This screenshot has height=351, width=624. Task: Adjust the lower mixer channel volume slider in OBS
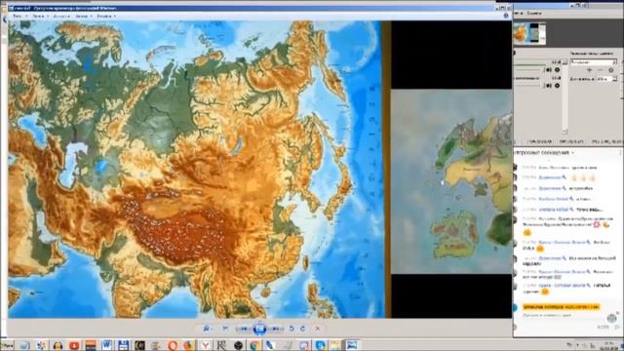point(529,86)
